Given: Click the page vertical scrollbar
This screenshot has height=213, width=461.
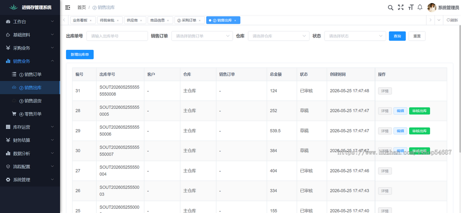Looking at the screenshot, I should [x=459, y=88].
